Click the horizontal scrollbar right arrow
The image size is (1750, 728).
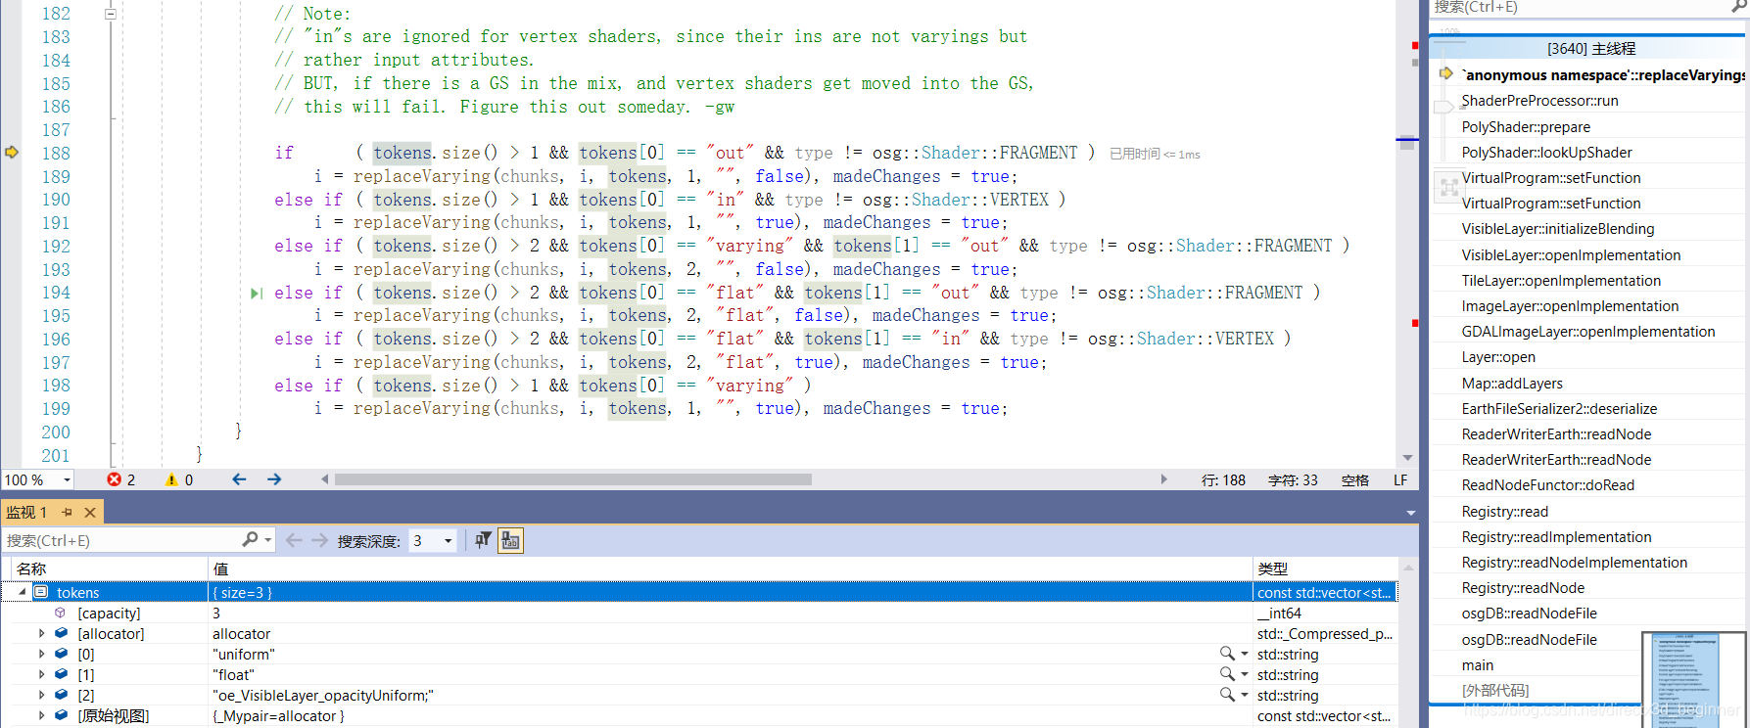1163,479
